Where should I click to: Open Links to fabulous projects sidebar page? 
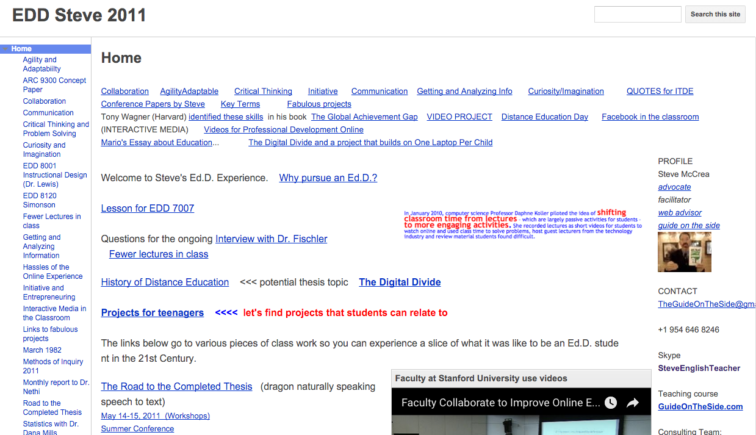tap(50, 334)
